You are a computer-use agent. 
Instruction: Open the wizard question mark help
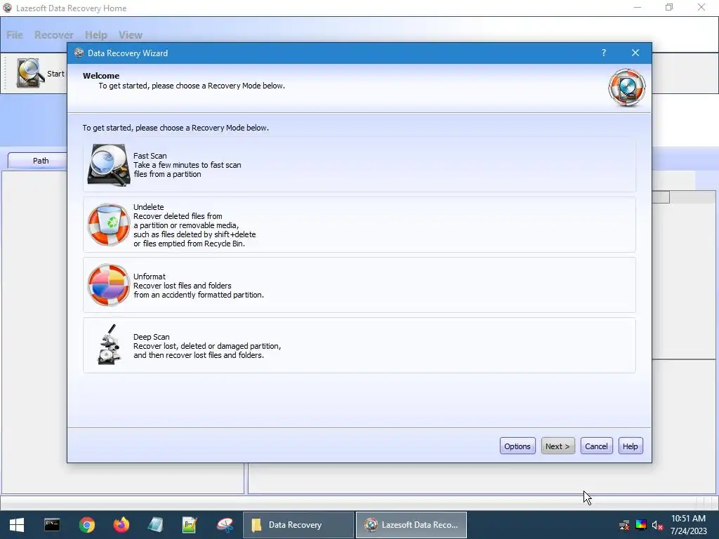[604, 53]
